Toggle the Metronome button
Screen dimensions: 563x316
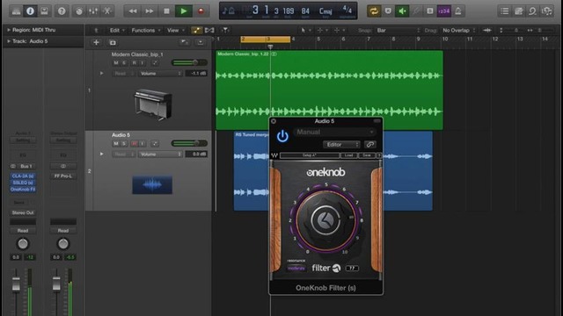(x=458, y=11)
